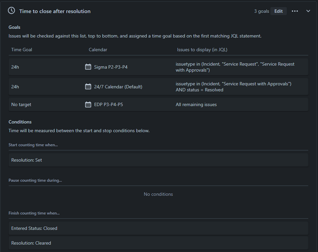Click the calendar icon next to EDP P3-P4-P5
This screenshot has height=252, width=318.
(88, 105)
